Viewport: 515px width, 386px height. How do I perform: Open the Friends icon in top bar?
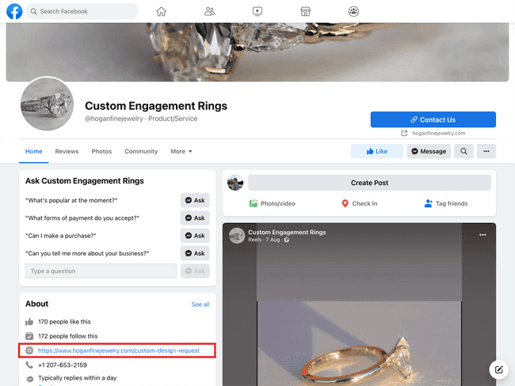point(209,12)
